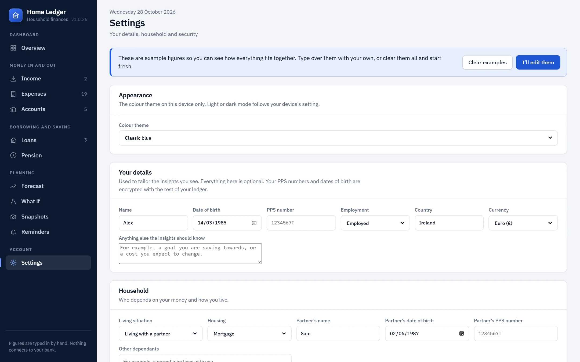Click the Income count badge '2'
This screenshot has height=362, width=580.
[x=86, y=79]
